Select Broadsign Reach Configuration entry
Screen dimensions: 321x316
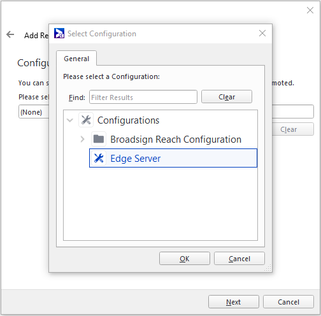[x=176, y=140]
